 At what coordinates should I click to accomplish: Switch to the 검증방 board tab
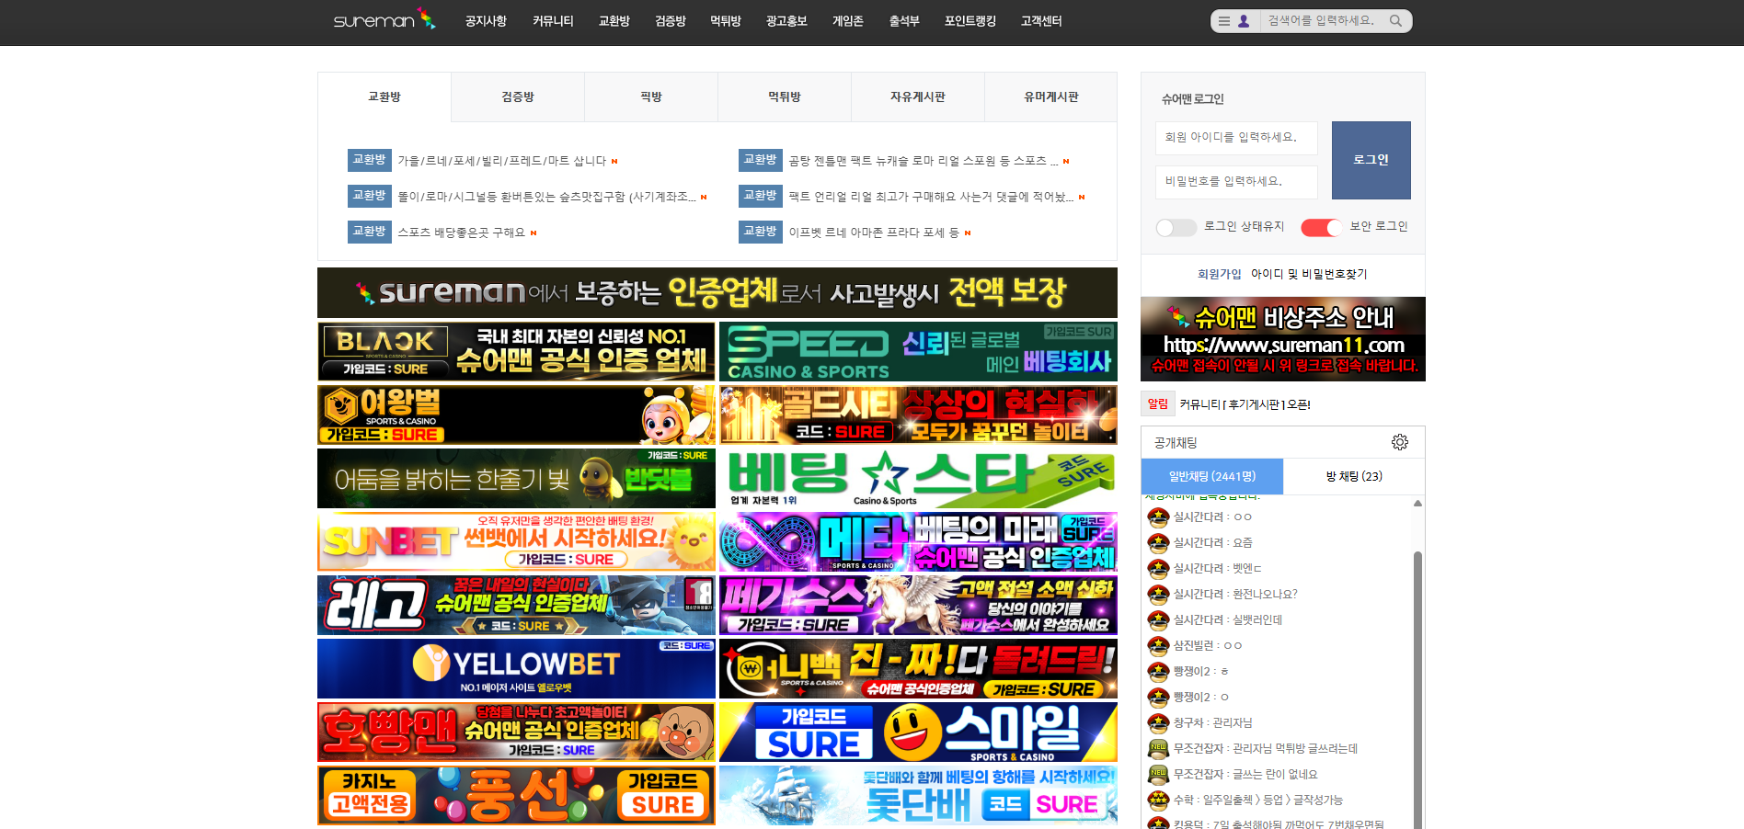pyautogui.click(x=518, y=97)
